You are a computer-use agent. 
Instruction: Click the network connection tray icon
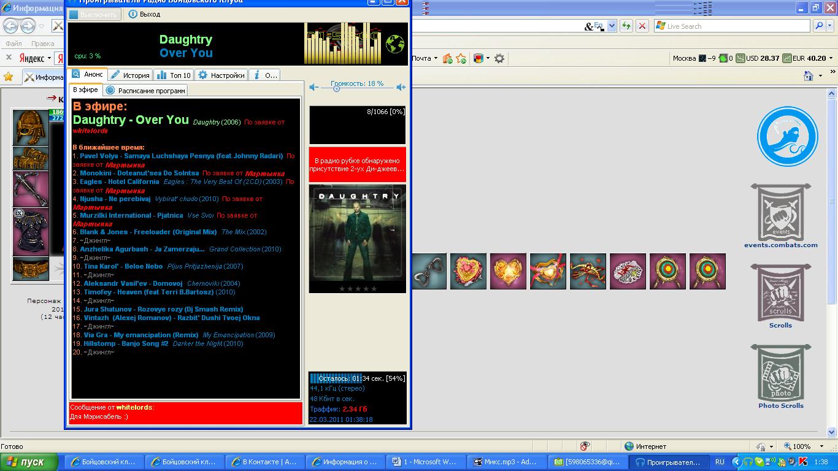pyautogui.click(x=771, y=462)
